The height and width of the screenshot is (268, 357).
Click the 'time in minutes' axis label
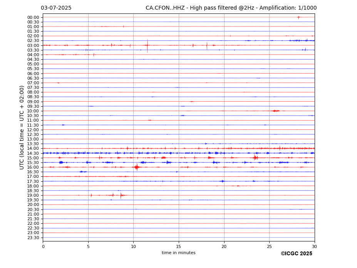tap(179, 253)
